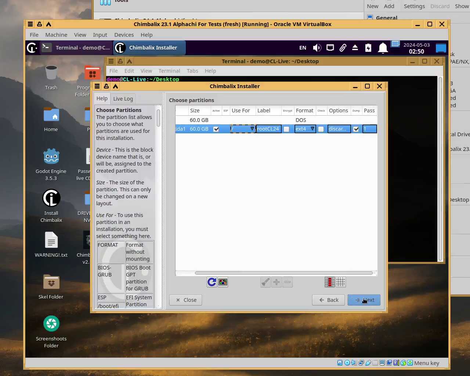The image size is (470, 376).
Task: Open the paperclip clipboard tray icon
Action: point(343,48)
